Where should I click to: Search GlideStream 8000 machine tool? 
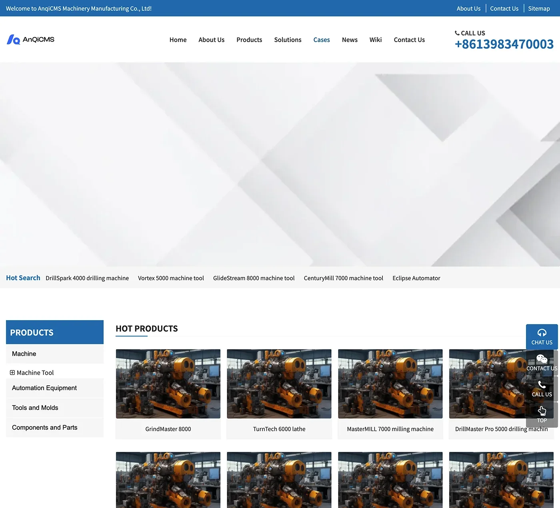[x=254, y=278]
